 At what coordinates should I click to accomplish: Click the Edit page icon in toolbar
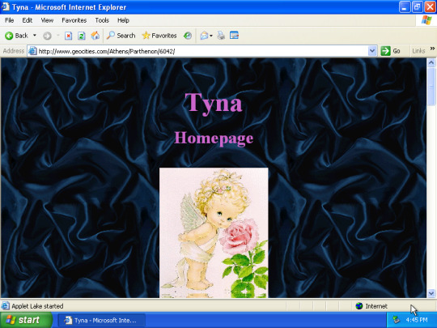coord(234,36)
